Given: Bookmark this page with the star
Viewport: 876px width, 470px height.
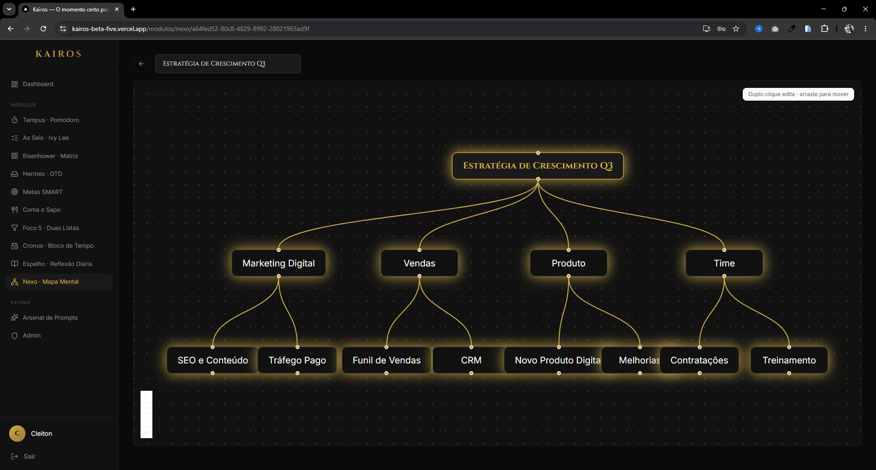Looking at the screenshot, I should pos(736,29).
